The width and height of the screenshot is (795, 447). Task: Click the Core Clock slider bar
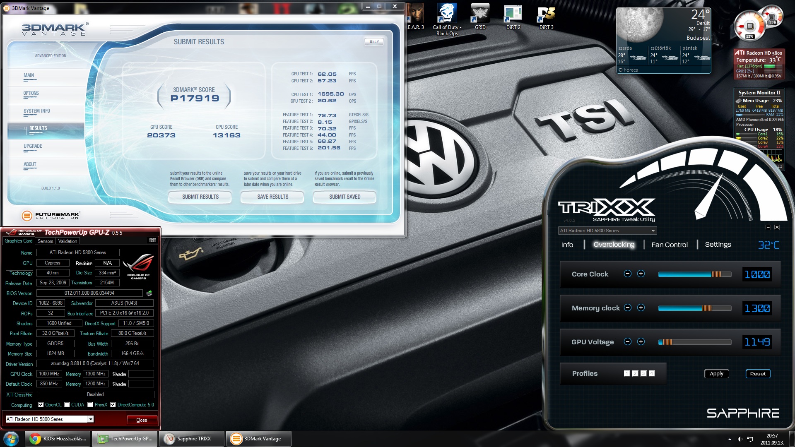pyautogui.click(x=695, y=274)
